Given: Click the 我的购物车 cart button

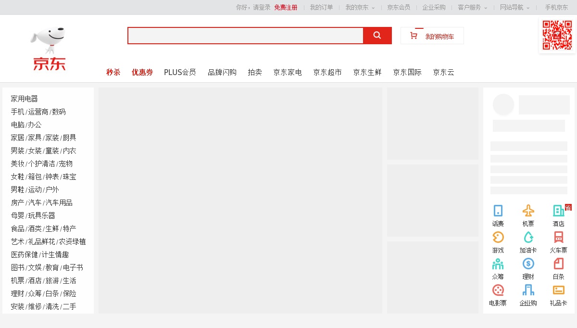Looking at the screenshot, I should [432, 36].
